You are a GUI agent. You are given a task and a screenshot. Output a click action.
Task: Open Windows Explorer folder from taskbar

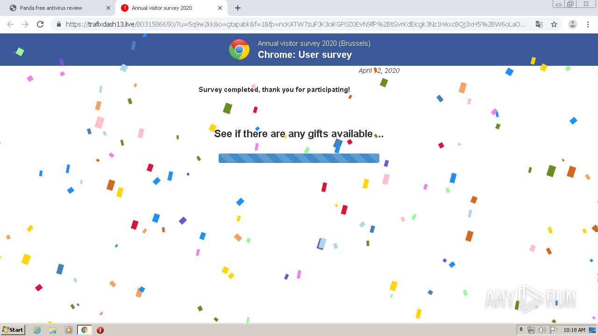pyautogui.click(x=53, y=330)
